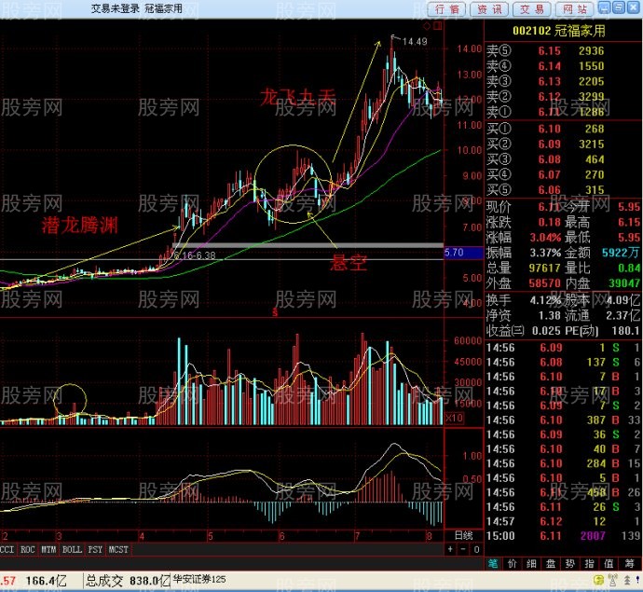The image size is (643, 592).
Task: Select the 价 price distribution tab
Action: [x=513, y=564]
